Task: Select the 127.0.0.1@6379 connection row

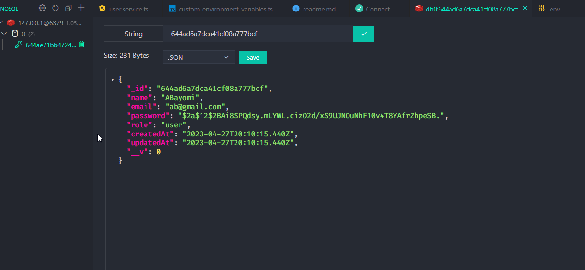Action: coord(46,22)
